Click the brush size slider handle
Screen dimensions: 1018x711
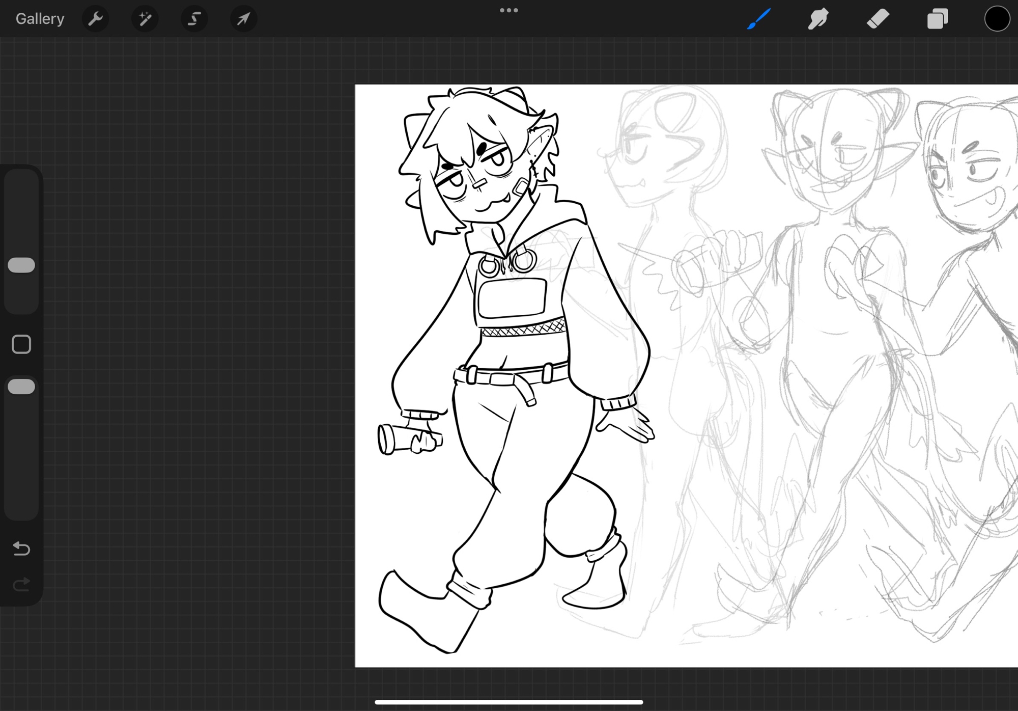(21, 265)
